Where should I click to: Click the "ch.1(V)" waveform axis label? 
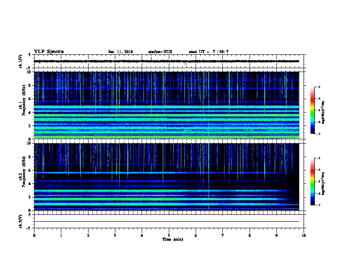click(20, 61)
